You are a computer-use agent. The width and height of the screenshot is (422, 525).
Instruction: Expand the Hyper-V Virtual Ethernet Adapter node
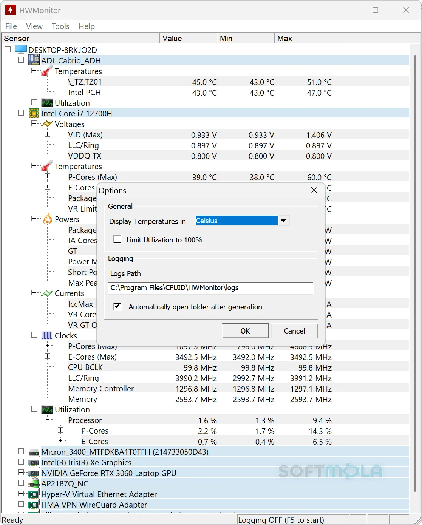tap(21, 494)
